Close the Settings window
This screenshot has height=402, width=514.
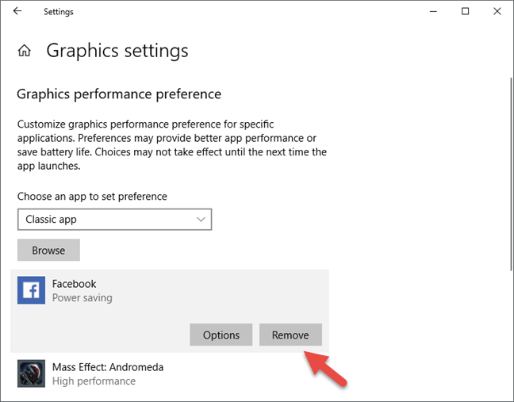(x=497, y=11)
